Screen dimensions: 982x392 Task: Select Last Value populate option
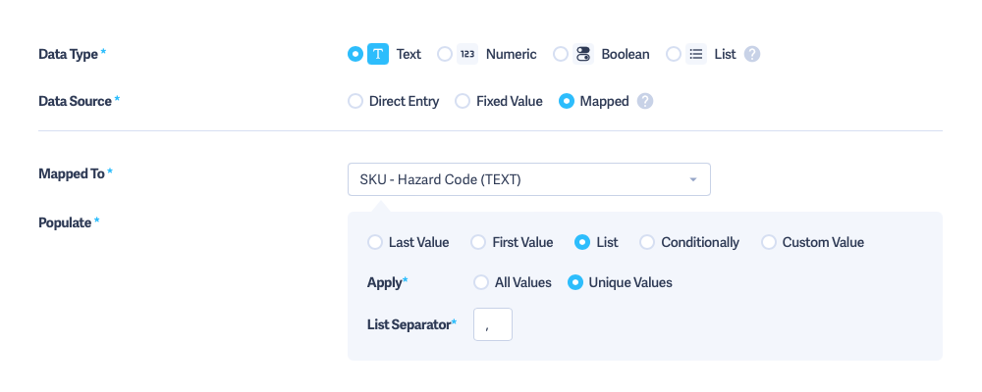[374, 243]
